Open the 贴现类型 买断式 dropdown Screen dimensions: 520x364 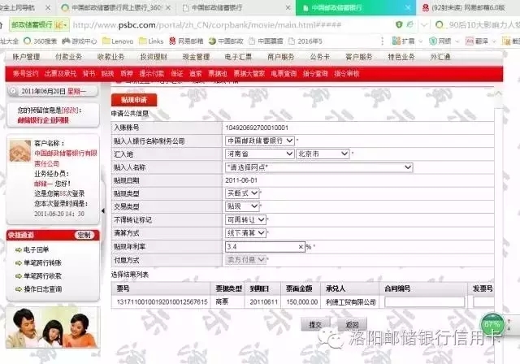coord(242,193)
